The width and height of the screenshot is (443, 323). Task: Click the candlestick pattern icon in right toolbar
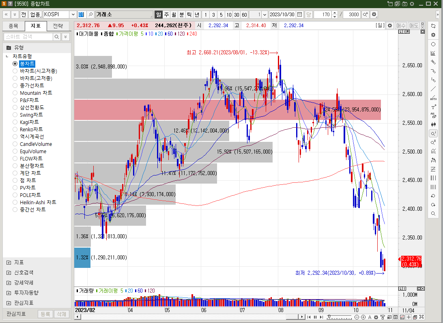(x=433, y=124)
